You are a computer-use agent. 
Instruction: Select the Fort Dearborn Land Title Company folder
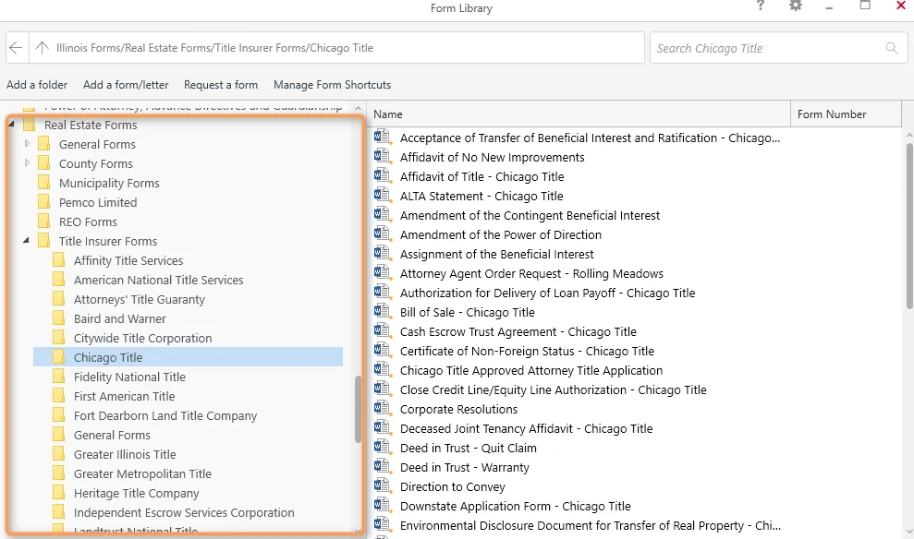tap(165, 415)
